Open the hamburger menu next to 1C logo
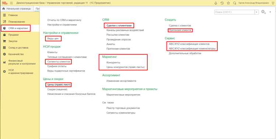 pos(11,3)
